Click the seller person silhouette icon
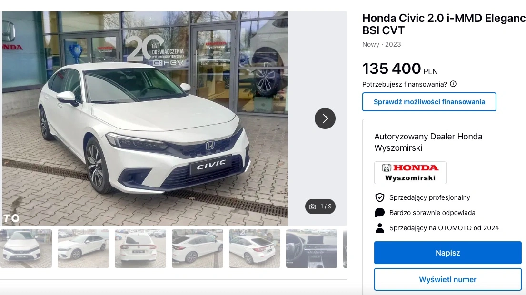This screenshot has width=526, height=295. (x=380, y=228)
